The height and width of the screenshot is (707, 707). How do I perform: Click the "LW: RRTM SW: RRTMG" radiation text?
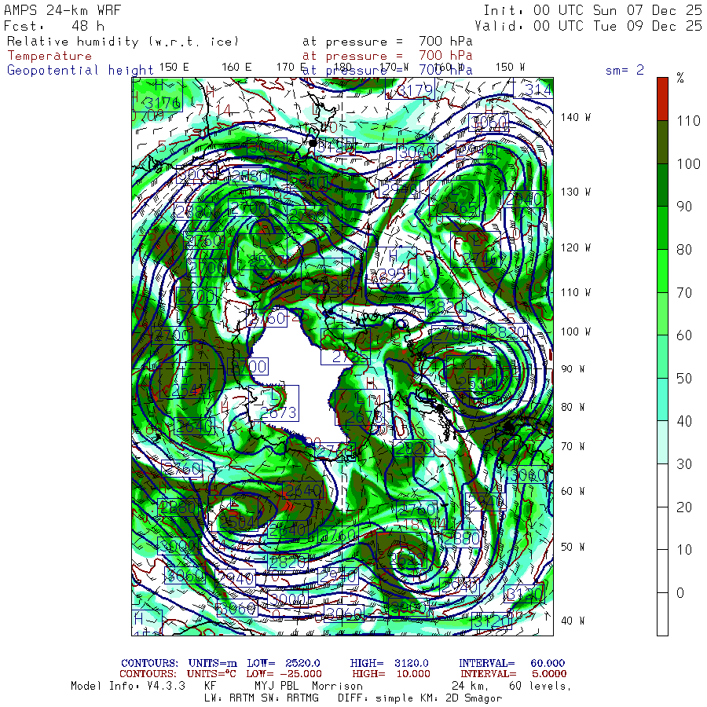click(x=262, y=698)
